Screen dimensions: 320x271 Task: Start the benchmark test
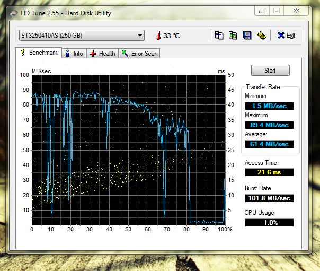[270, 71]
